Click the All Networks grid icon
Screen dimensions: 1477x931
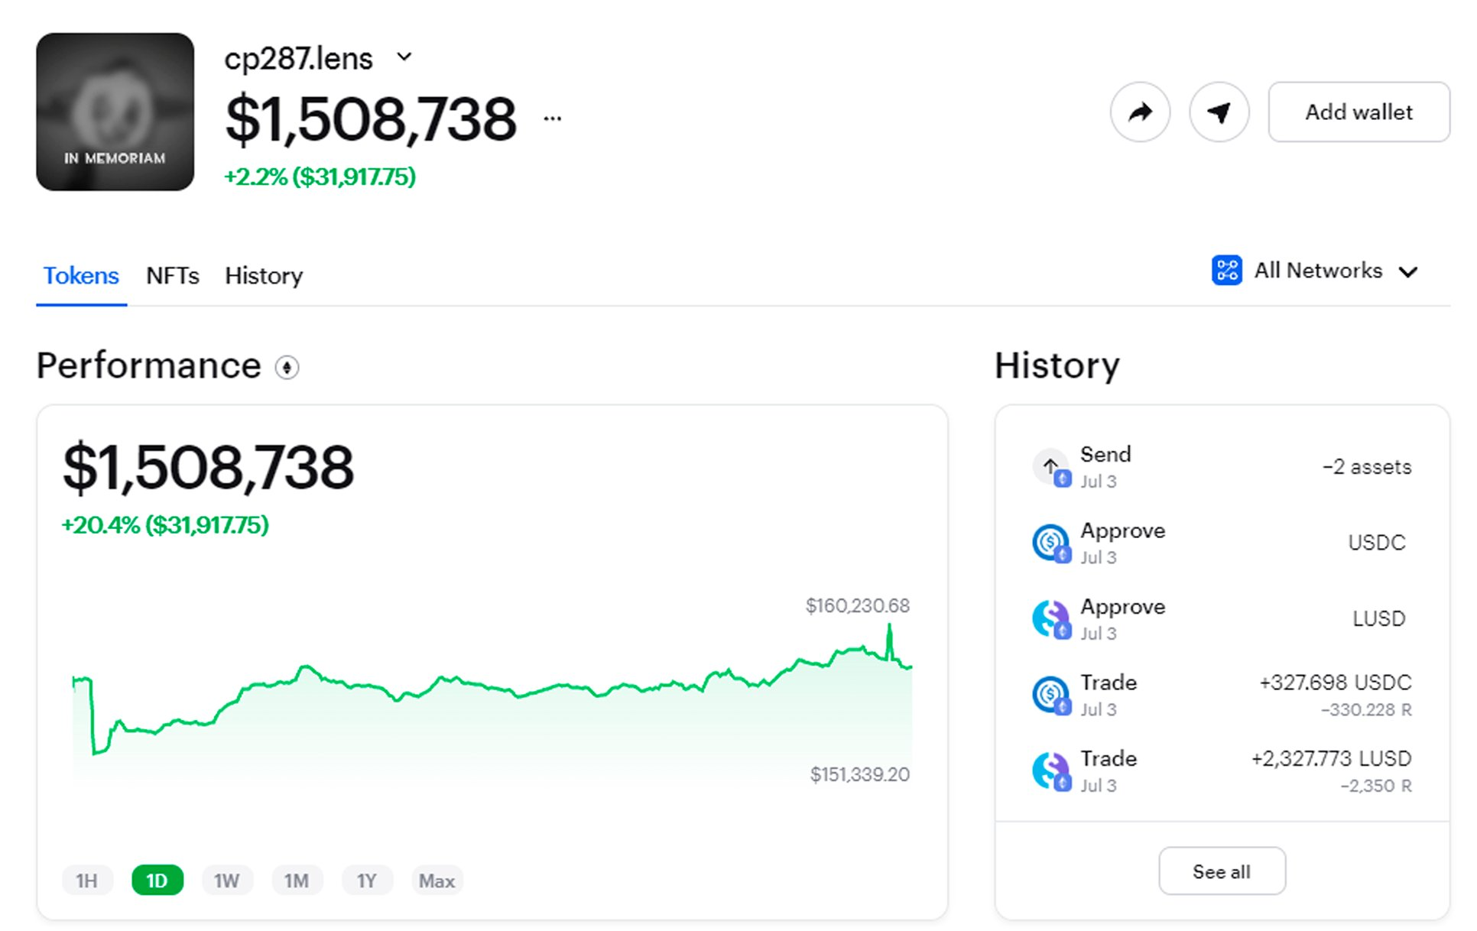[x=1226, y=271]
